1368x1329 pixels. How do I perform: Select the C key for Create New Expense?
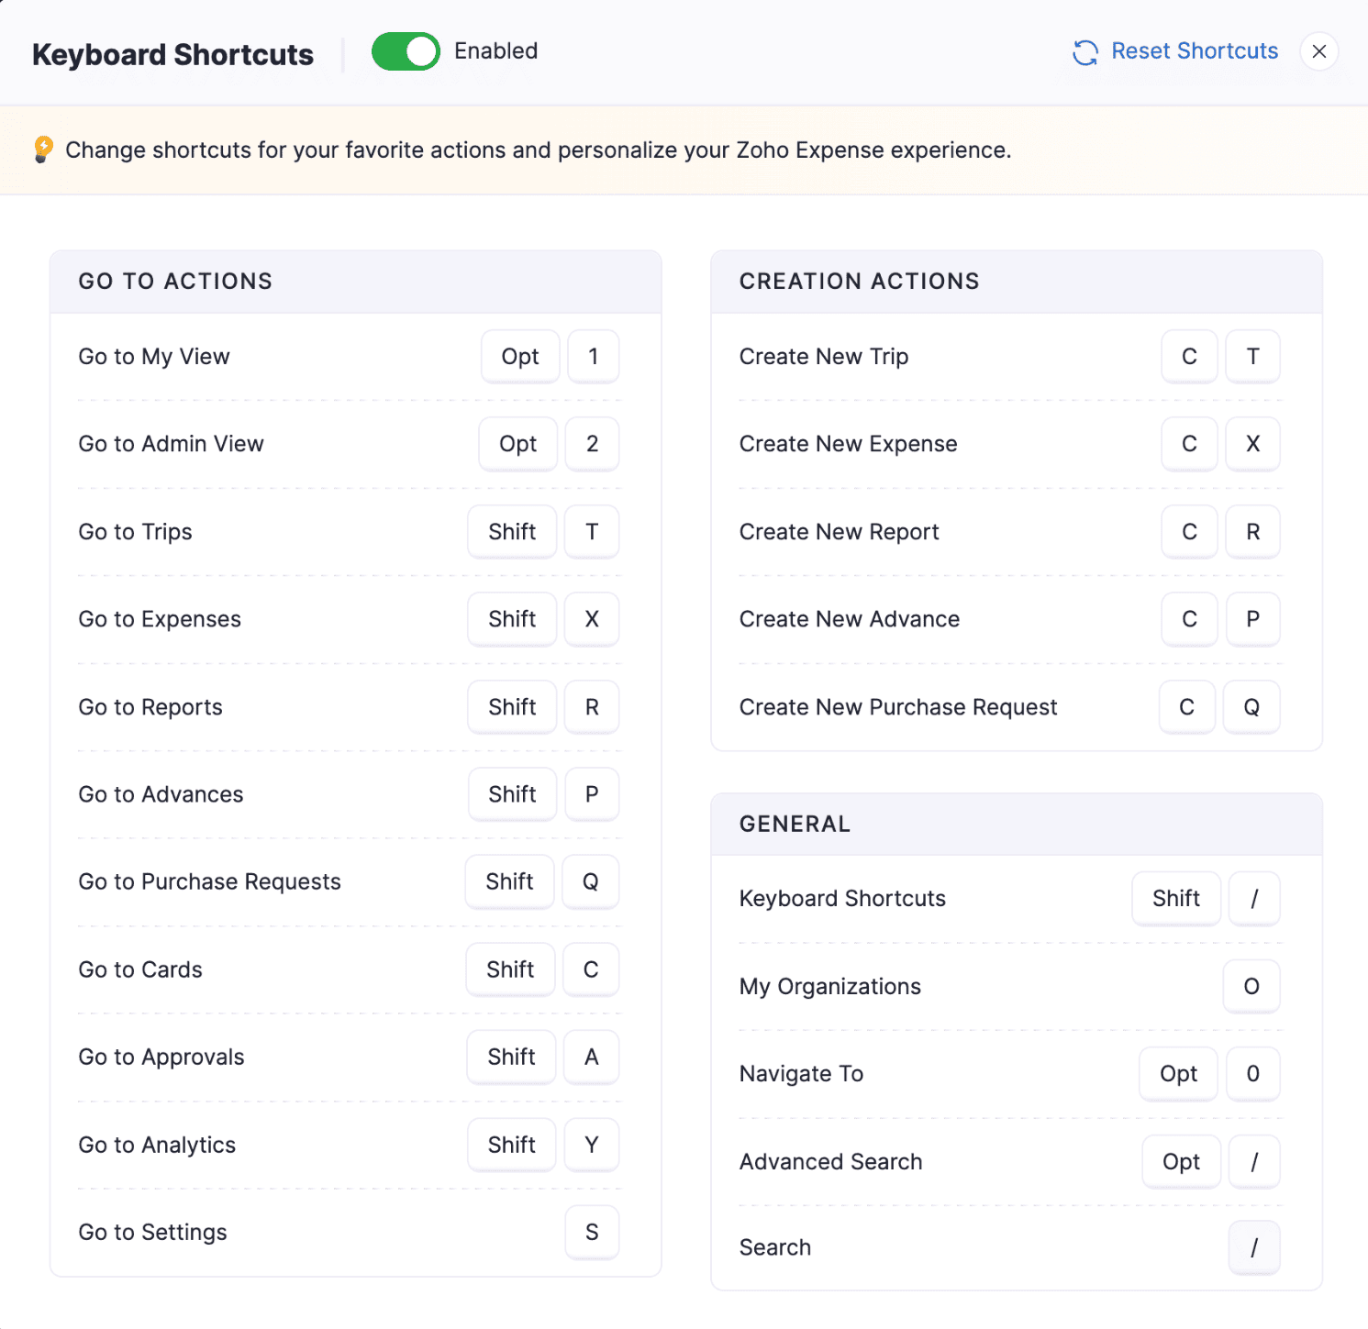pyautogui.click(x=1189, y=444)
